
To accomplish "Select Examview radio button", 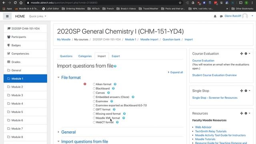I will (x=94, y=101).
